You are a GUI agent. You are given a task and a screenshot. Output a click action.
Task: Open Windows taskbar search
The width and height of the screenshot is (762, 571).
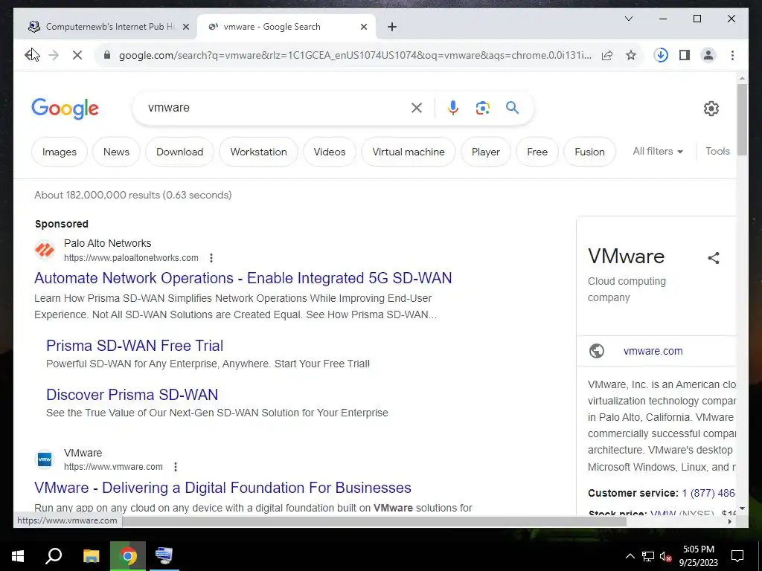[x=54, y=555]
